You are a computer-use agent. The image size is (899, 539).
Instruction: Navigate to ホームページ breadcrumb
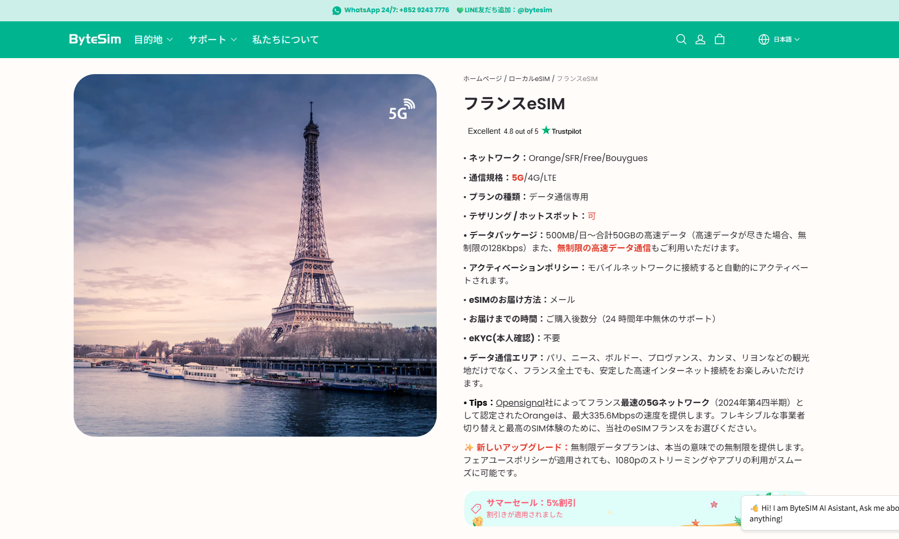(482, 79)
